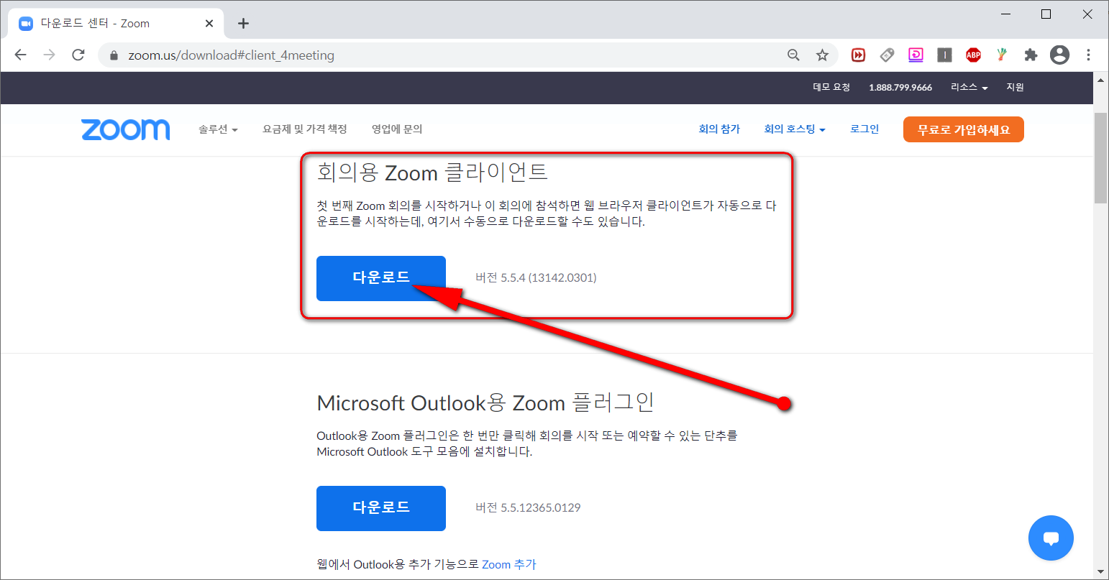Bookmark this page with the star icon
The width and height of the screenshot is (1109, 580).
click(x=822, y=55)
